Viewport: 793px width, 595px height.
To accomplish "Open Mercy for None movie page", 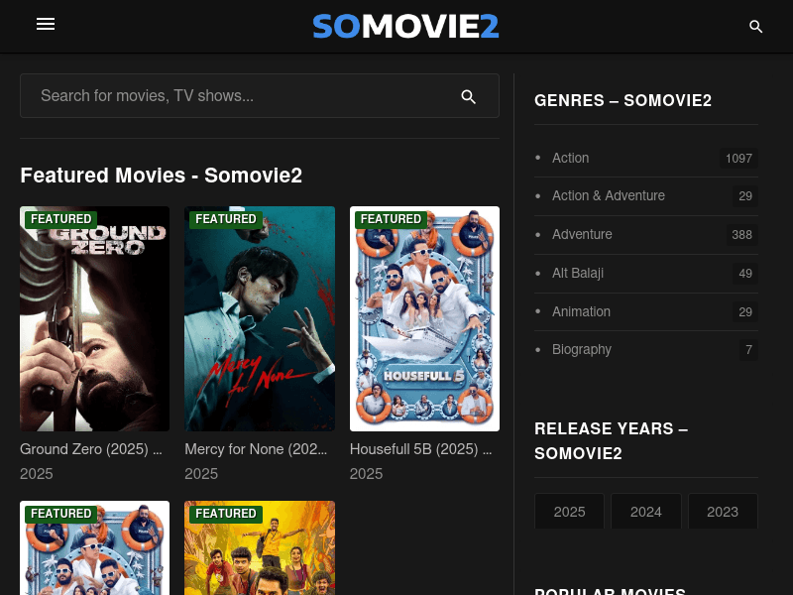I will tap(256, 449).
